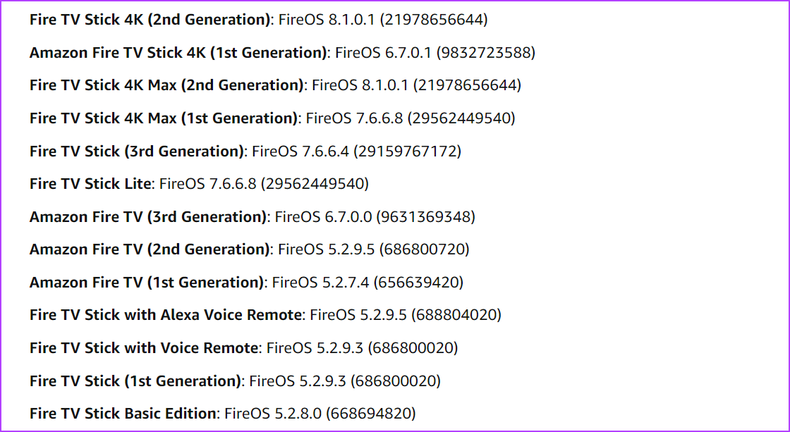Image resolution: width=790 pixels, height=432 pixels.
Task: Click Fire TV Stick with Alexa Voice Remote
Action: pyautogui.click(x=166, y=315)
